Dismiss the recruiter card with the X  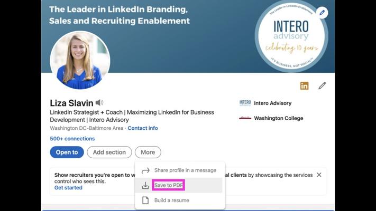click(x=319, y=175)
